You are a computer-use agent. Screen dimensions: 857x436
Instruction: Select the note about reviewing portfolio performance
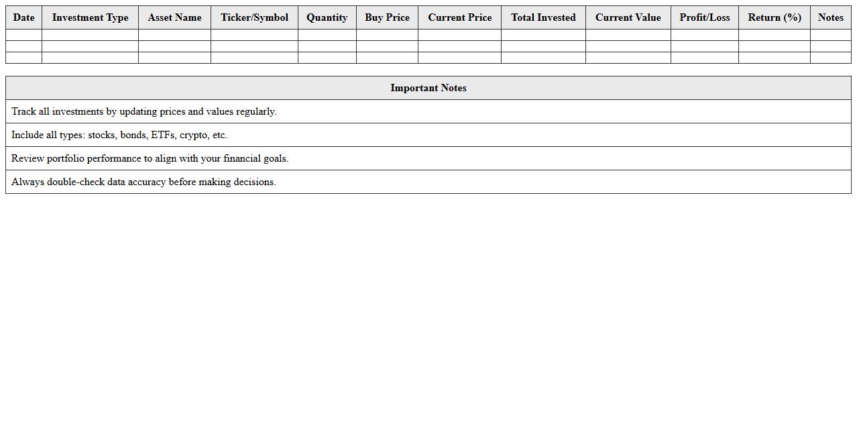pyautogui.click(x=150, y=158)
